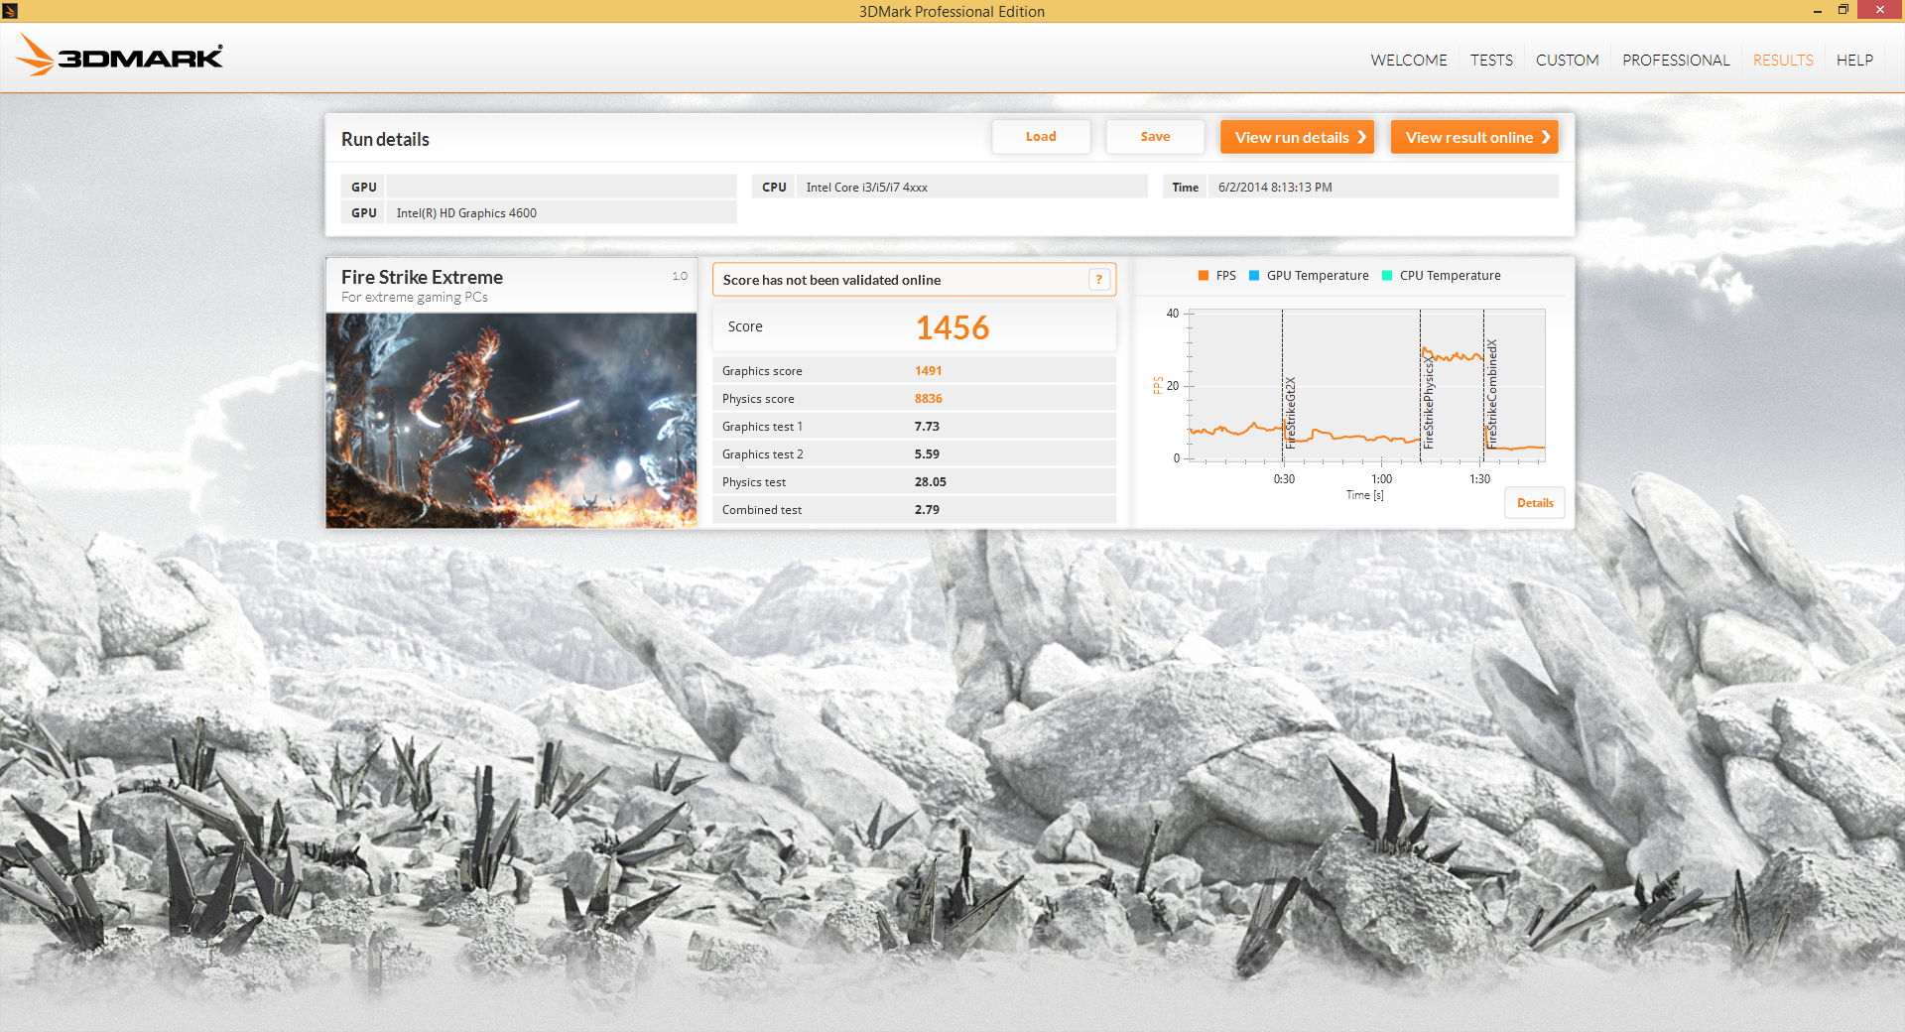Click Combined test row
This screenshot has height=1032, width=1905.
point(914,510)
